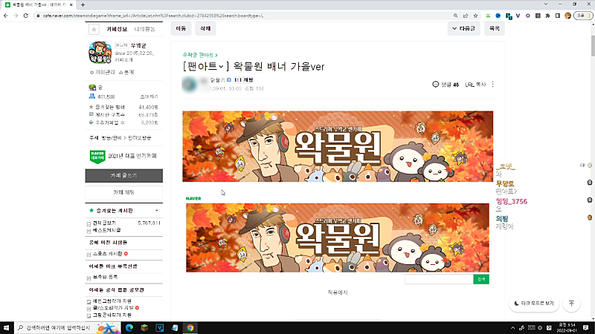Open the first board under 공지 section
This screenshot has width=595, height=334.
[108, 254]
